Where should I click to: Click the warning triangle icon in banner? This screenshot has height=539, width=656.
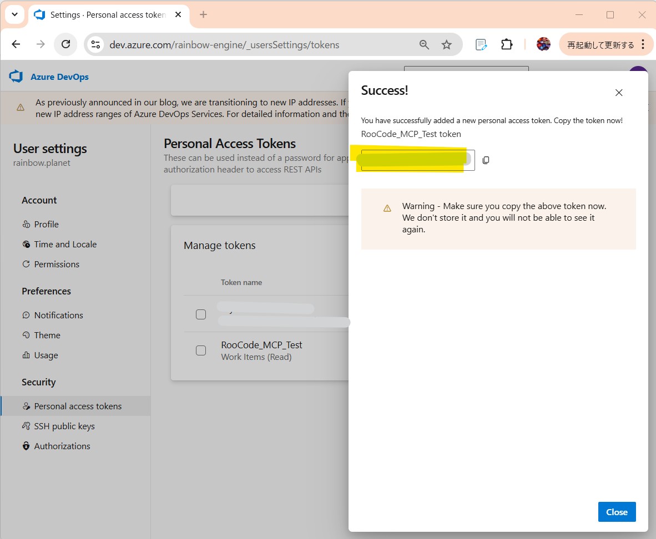[x=20, y=108]
